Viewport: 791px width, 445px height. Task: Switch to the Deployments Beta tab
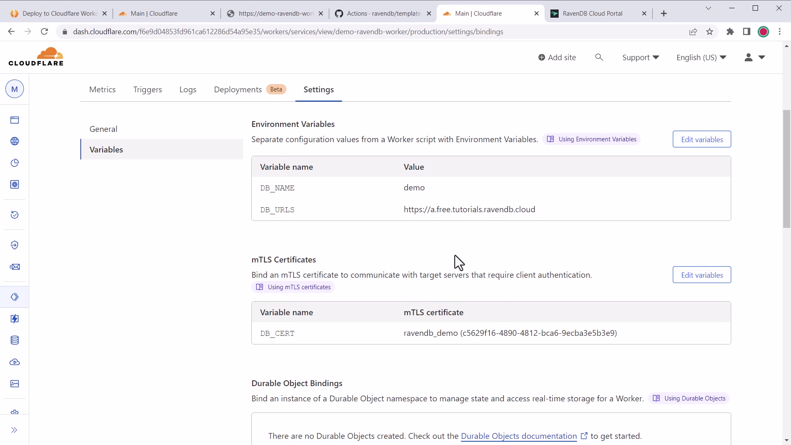pos(250,89)
